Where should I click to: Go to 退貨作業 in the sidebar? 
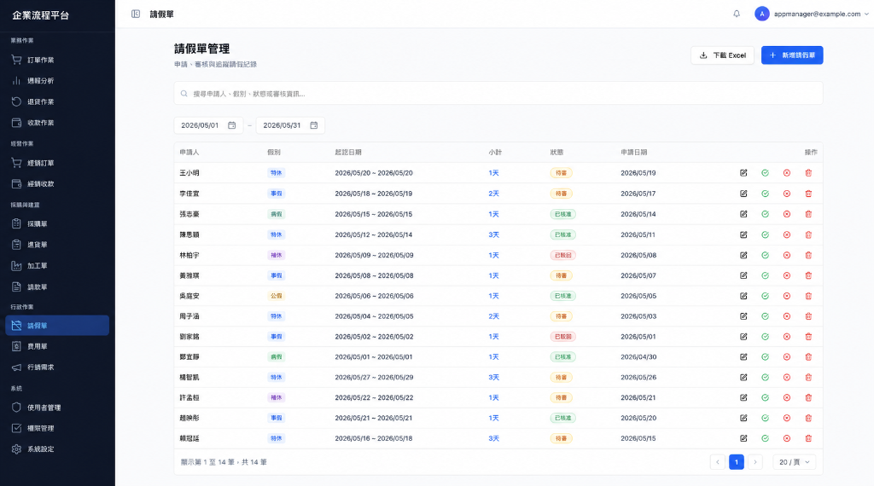57,101
